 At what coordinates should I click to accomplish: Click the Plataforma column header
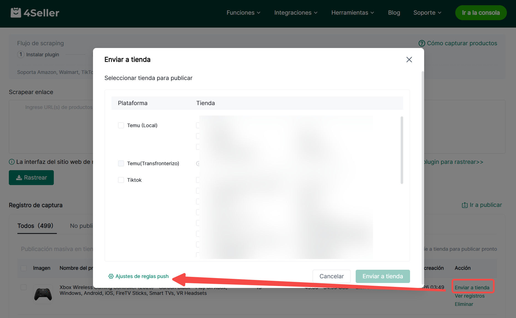[x=133, y=103]
